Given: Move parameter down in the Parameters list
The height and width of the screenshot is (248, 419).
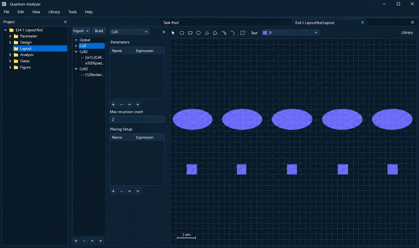Looking at the screenshot, I should (x=138, y=105).
